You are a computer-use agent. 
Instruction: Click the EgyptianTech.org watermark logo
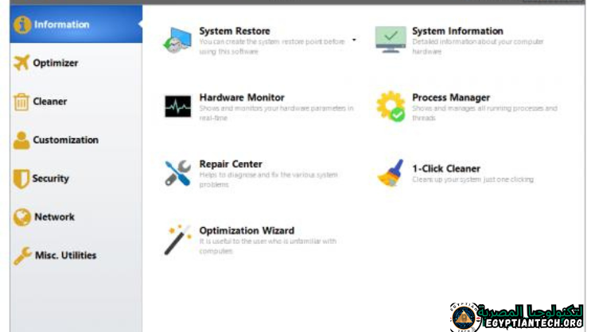(517, 315)
